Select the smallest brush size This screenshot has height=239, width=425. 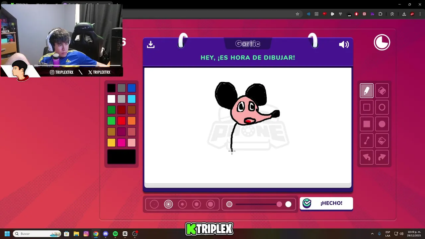[154, 204]
